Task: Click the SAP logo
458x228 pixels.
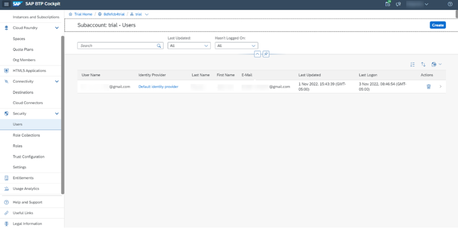Action: tap(17, 4)
